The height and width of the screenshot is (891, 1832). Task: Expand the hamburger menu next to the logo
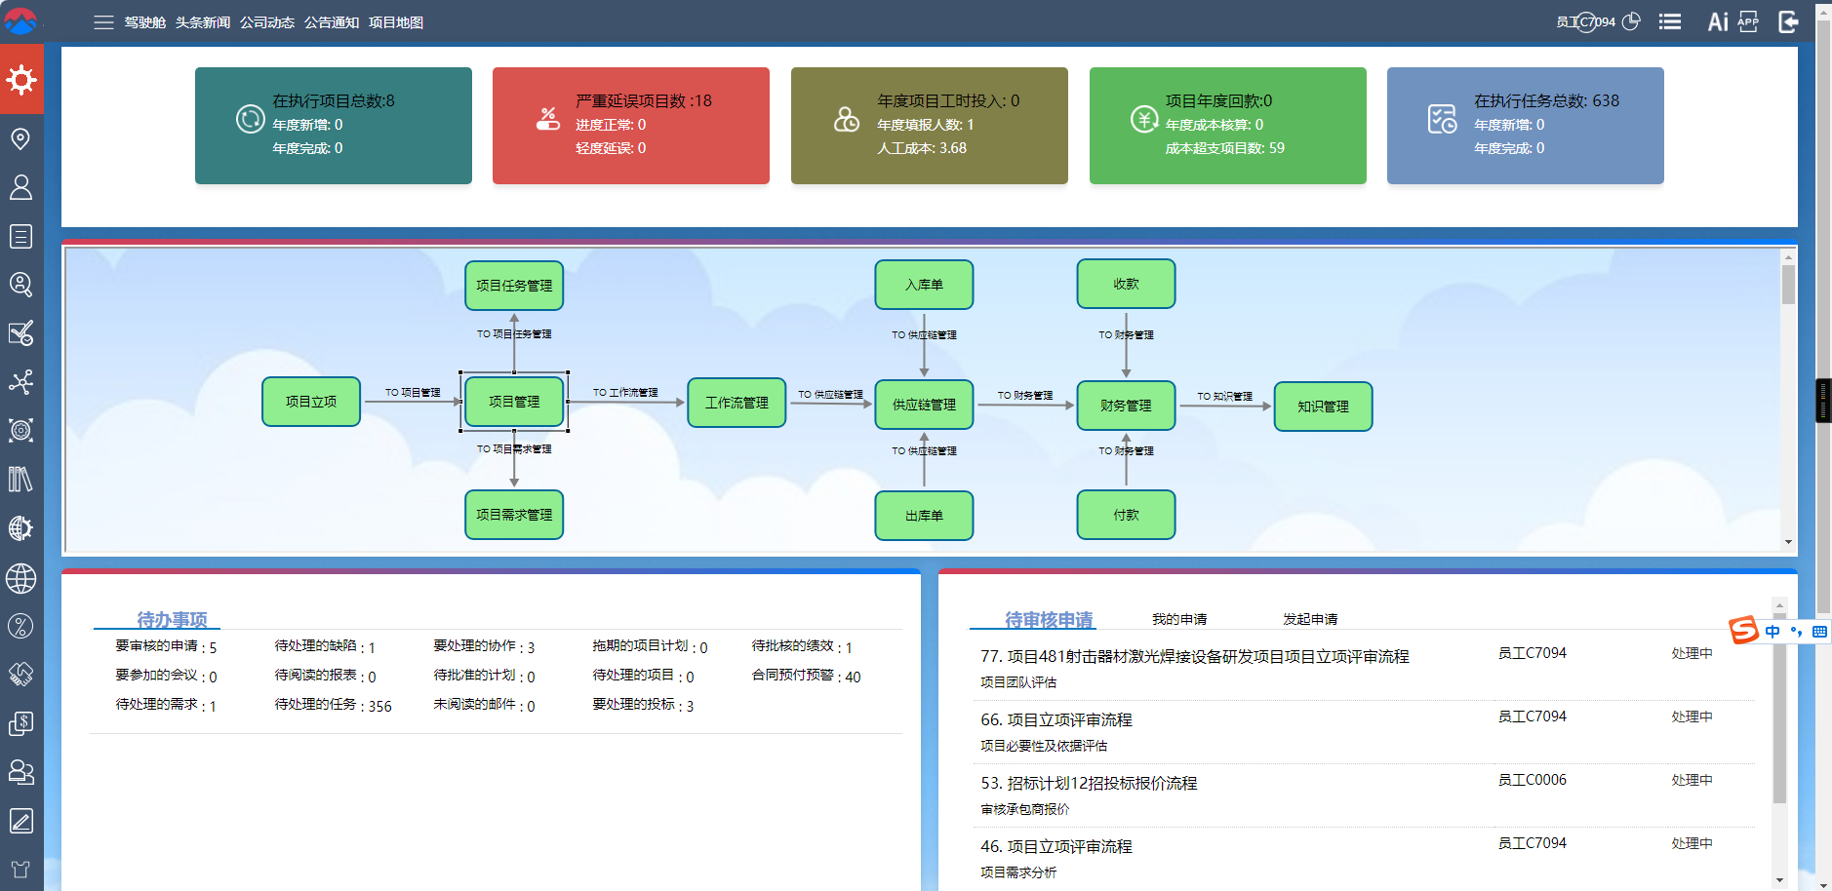(102, 21)
